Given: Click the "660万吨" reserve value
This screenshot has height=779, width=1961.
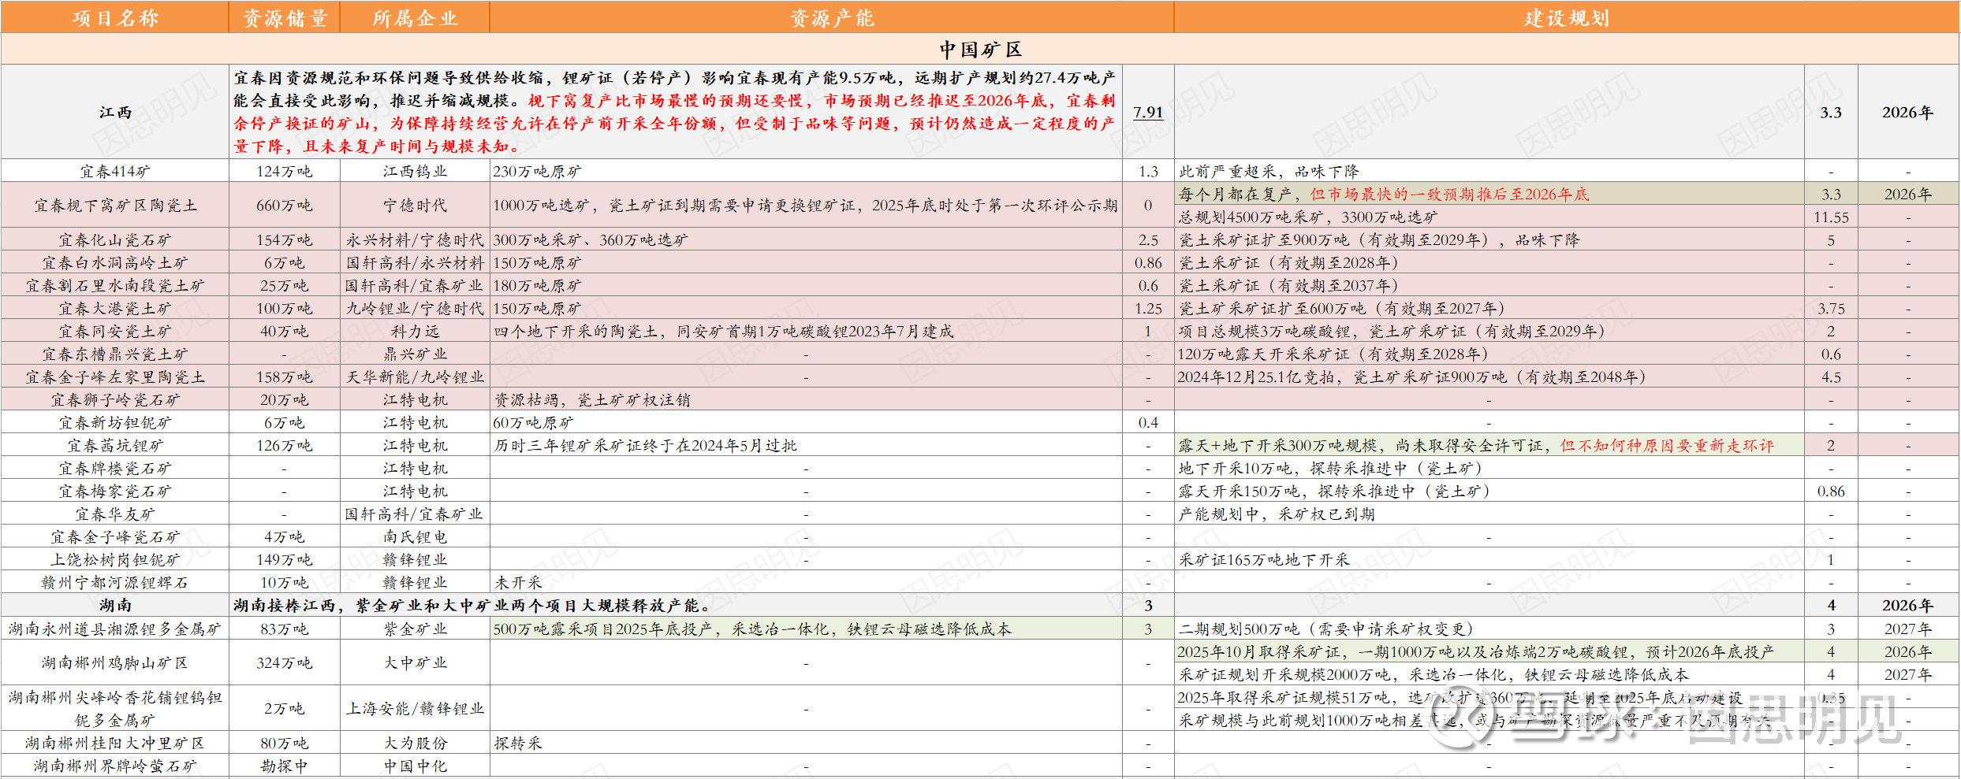Looking at the screenshot, I should (285, 205).
